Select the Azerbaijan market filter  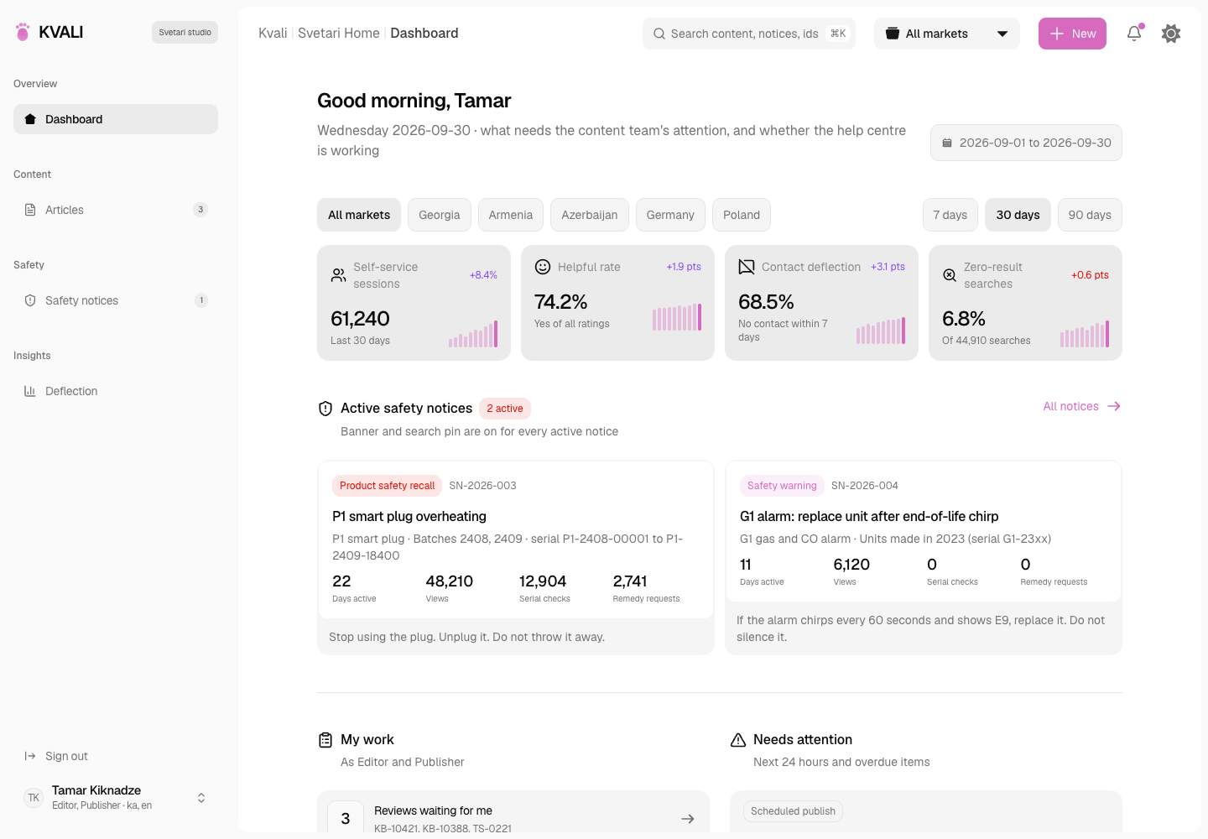(590, 215)
